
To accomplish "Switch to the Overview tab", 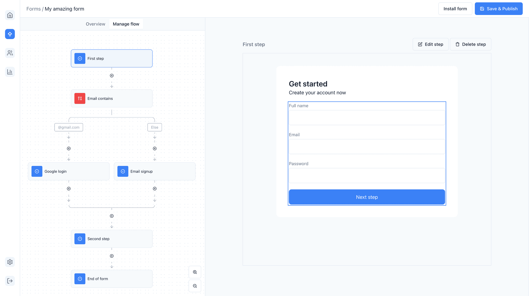I will click(x=95, y=24).
